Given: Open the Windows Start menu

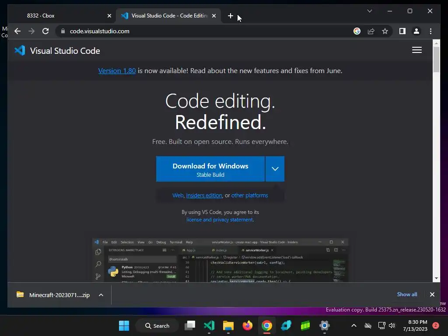Looking at the screenshot, I should pos(124,325).
